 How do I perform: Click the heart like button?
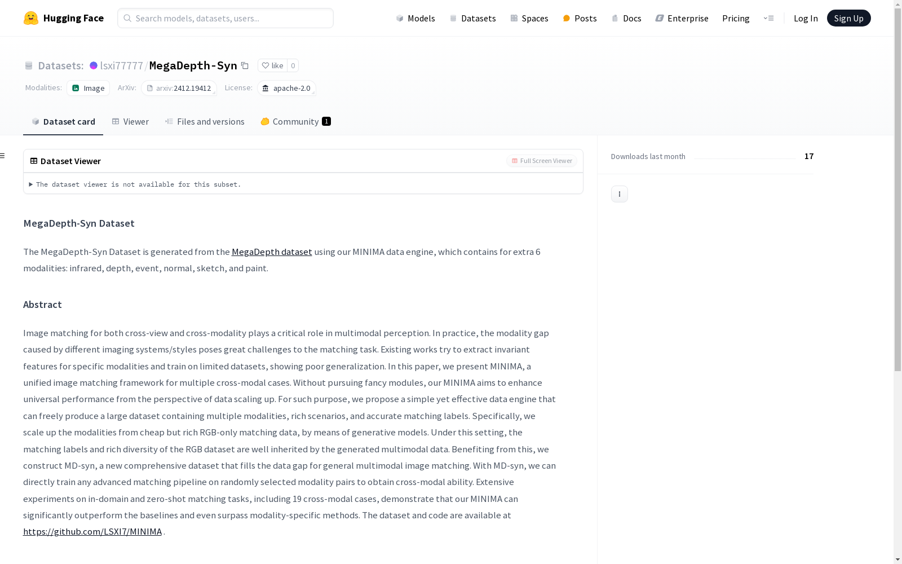272,65
